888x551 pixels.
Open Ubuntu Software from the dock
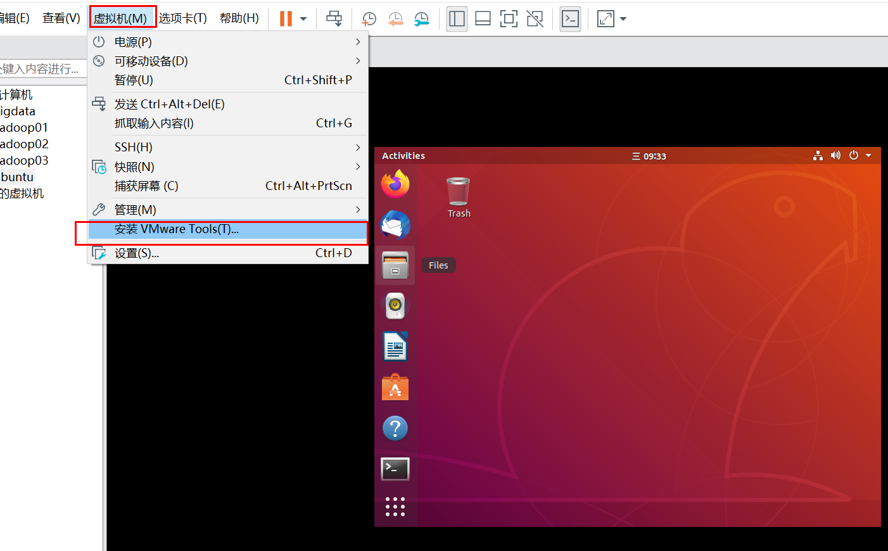tap(395, 387)
